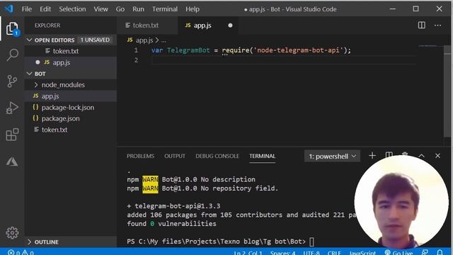This screenshot has height=255, width=453.
Task: Select the app.js editor tab
Action: point(208,25)
